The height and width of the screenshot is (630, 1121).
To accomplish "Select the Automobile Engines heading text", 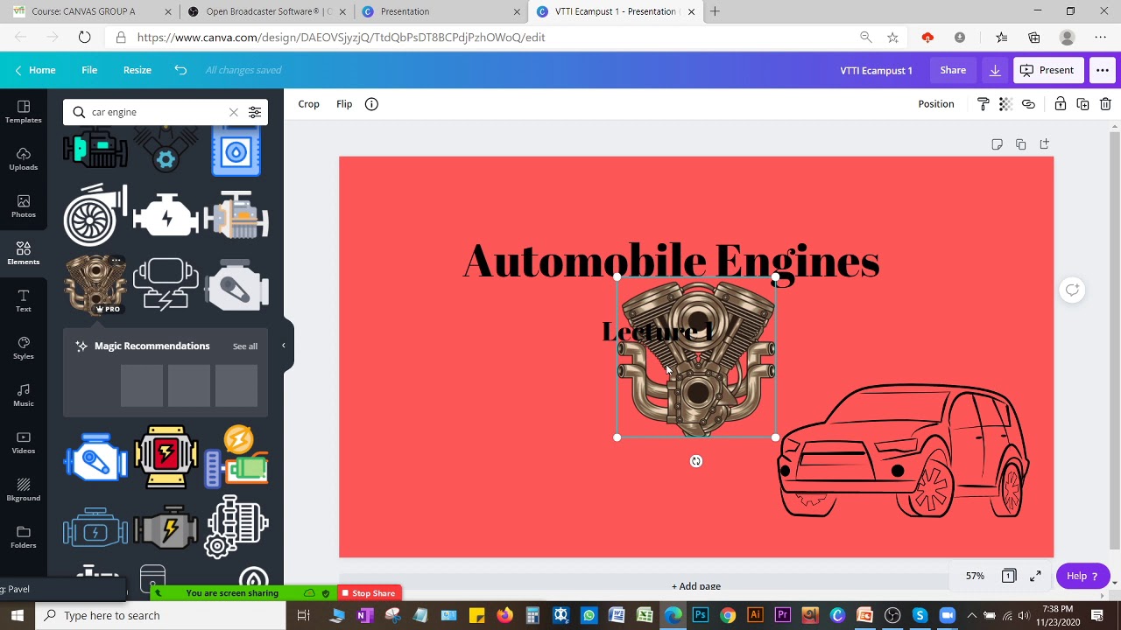I will (x=671, y=262).
